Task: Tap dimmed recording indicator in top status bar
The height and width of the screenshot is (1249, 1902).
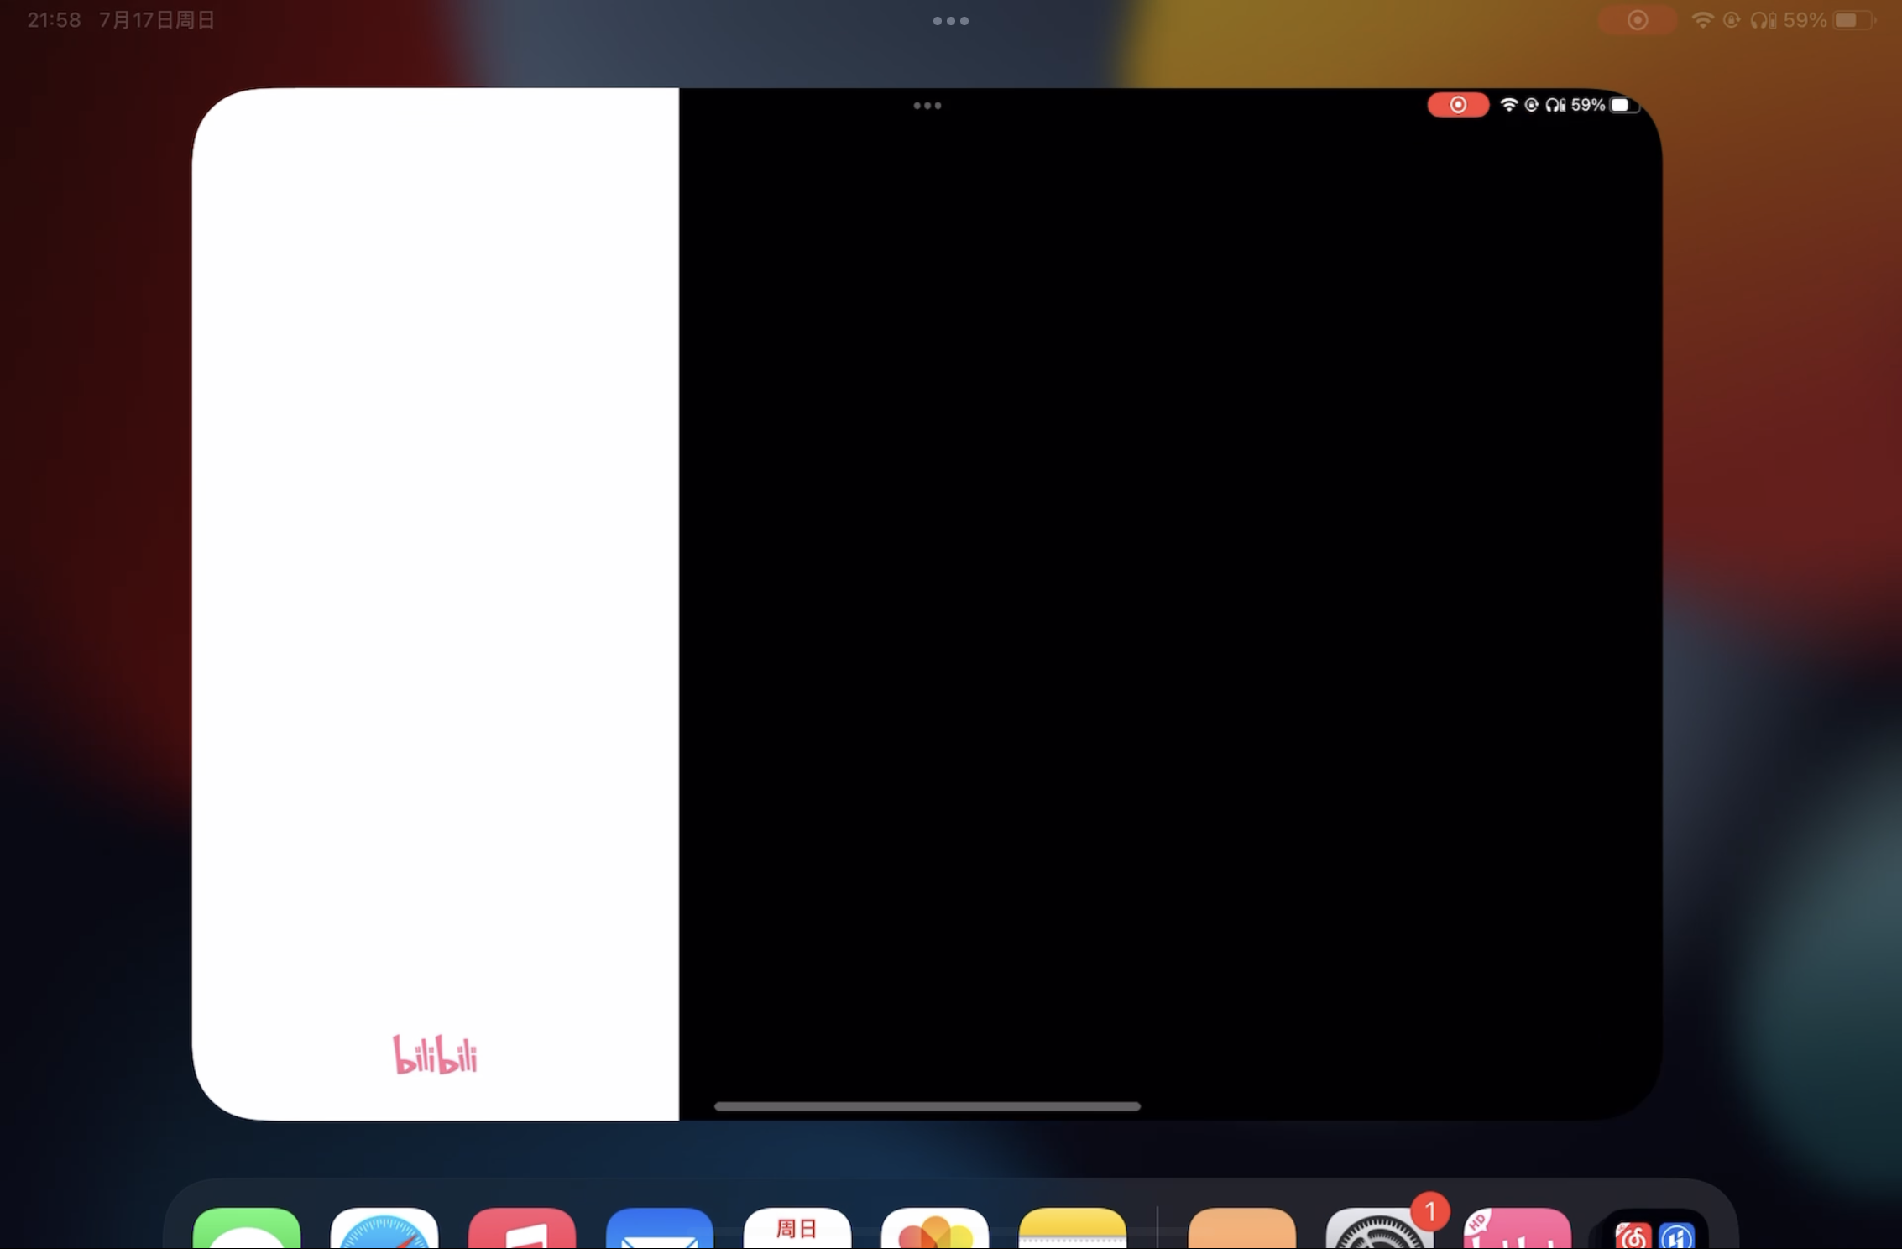Action: point(1637,20)
